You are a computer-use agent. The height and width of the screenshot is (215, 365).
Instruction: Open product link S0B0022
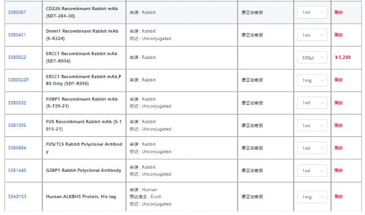point(17,57)
